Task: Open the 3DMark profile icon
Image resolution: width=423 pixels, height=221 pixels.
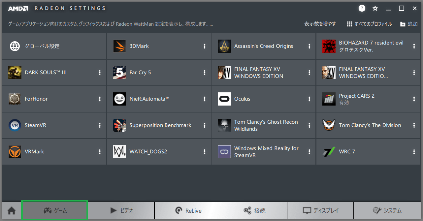Action: [x=119, y=46]
